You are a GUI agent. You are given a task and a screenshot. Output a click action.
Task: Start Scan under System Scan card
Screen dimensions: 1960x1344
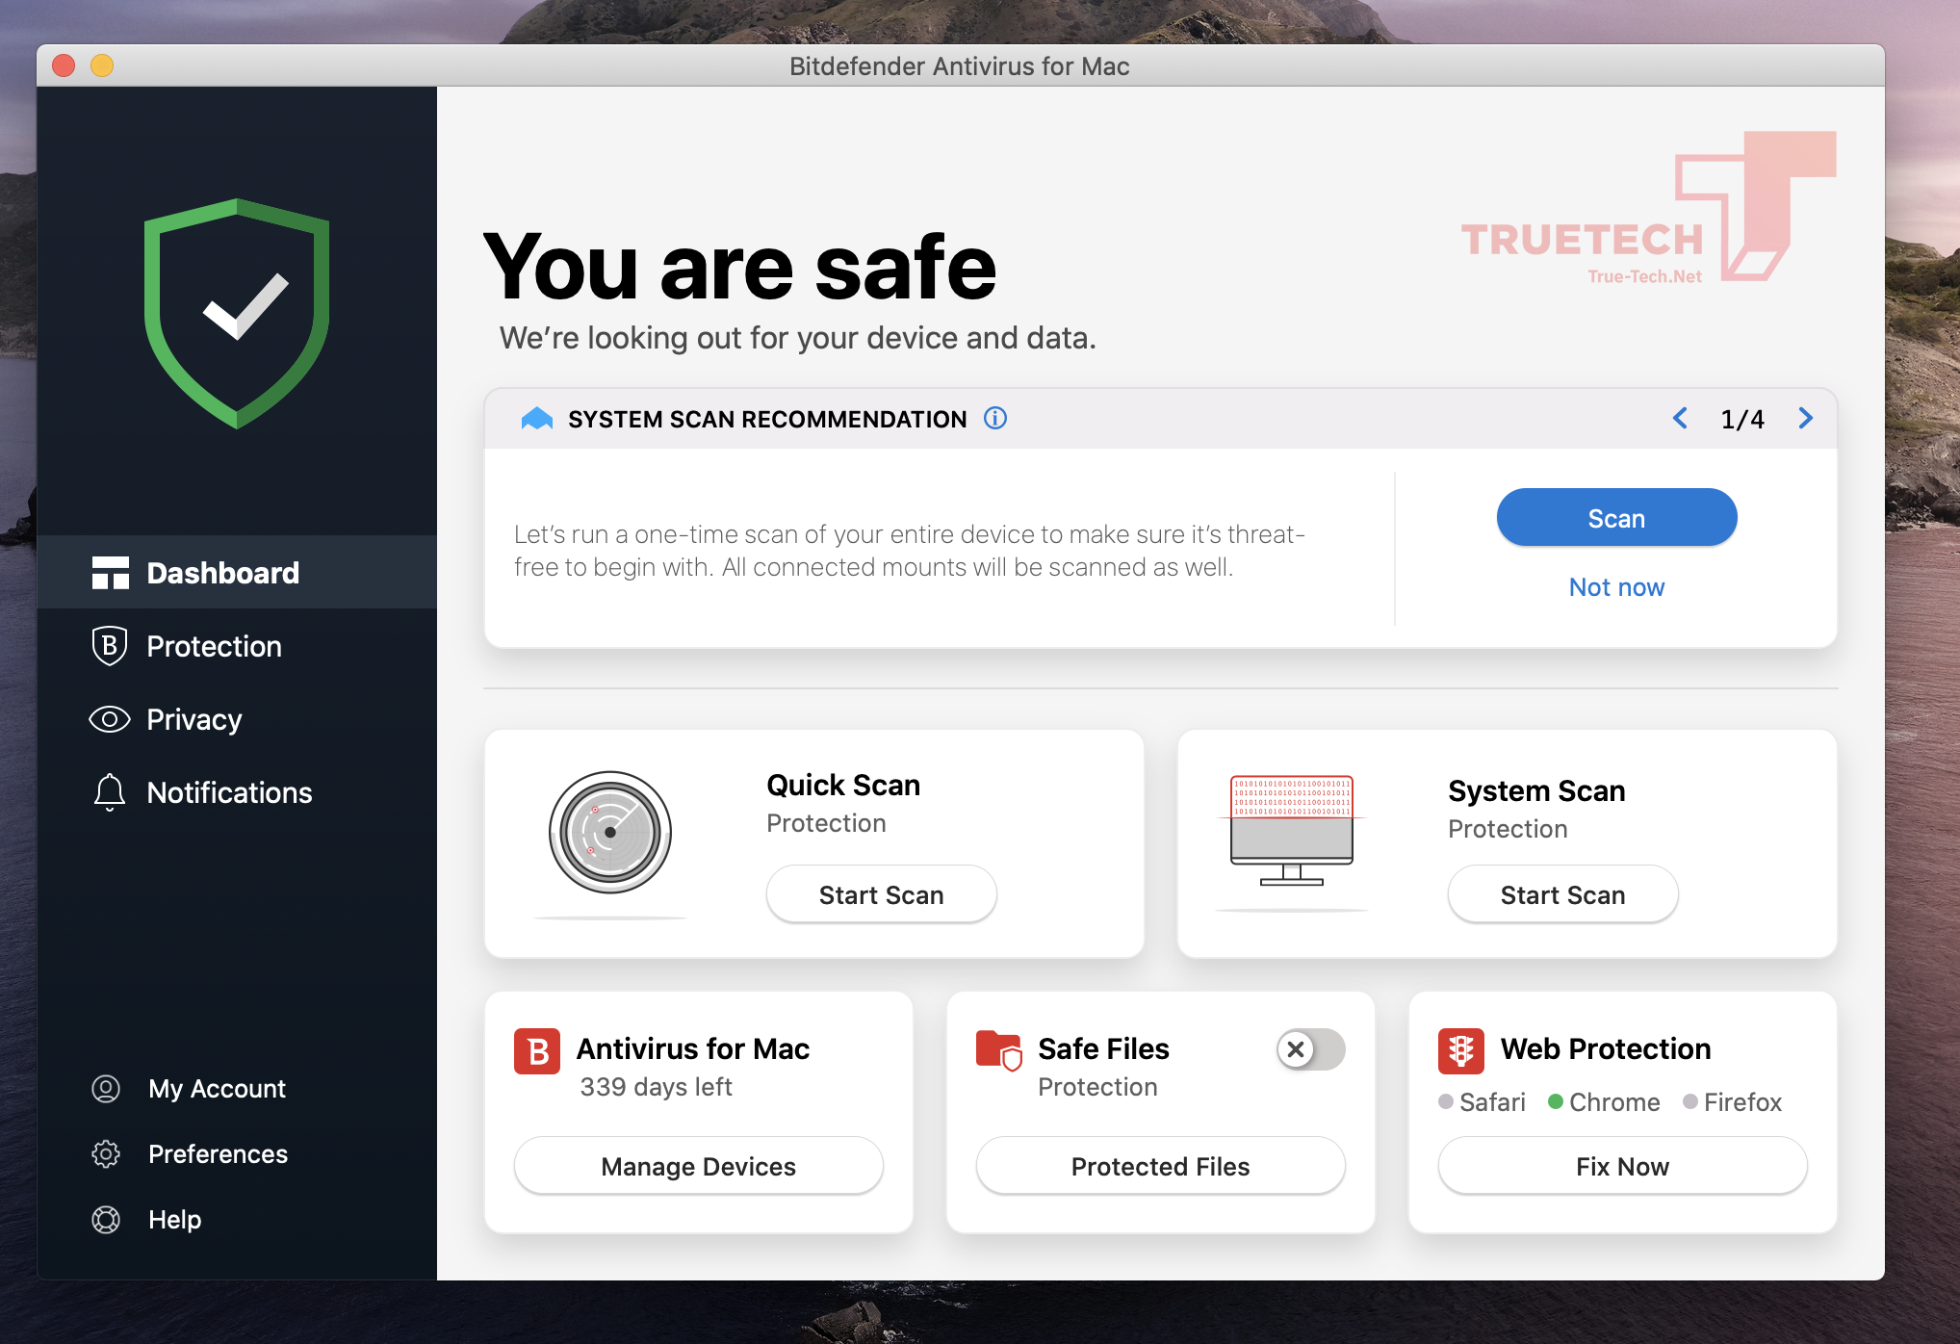pyautogui.click(x=1562, y=895)
